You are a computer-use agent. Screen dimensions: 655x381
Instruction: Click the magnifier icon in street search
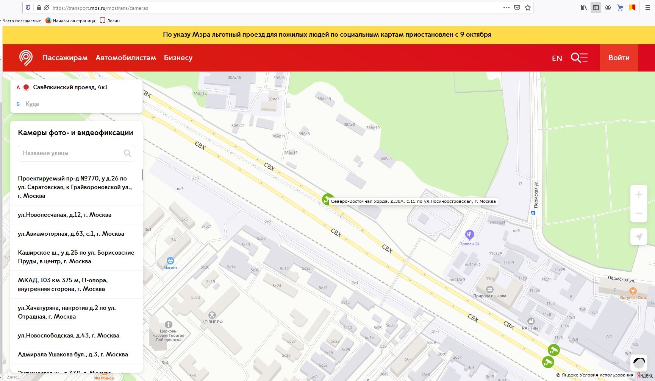tap(127, 153)
